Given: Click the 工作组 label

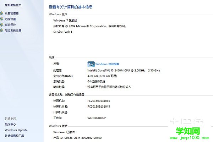Looking at the screenshot, I should pyautogui.click(x=58, y=118).
